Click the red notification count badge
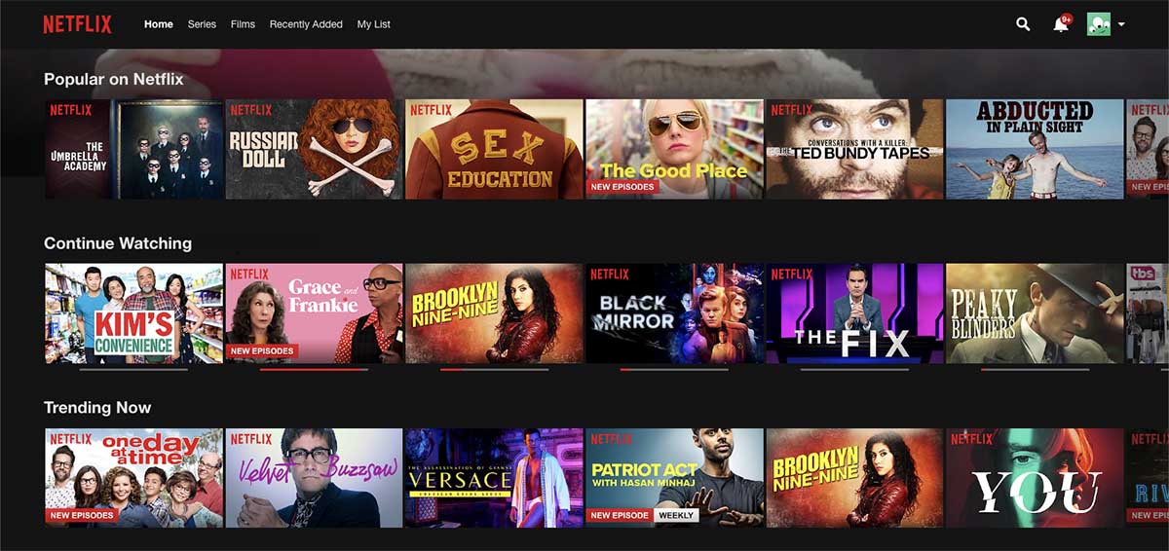1169x551 pixels. pos(1067,18)
